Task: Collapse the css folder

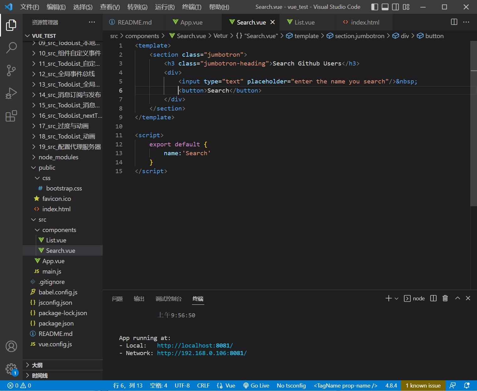Action: tap(63, 178)
